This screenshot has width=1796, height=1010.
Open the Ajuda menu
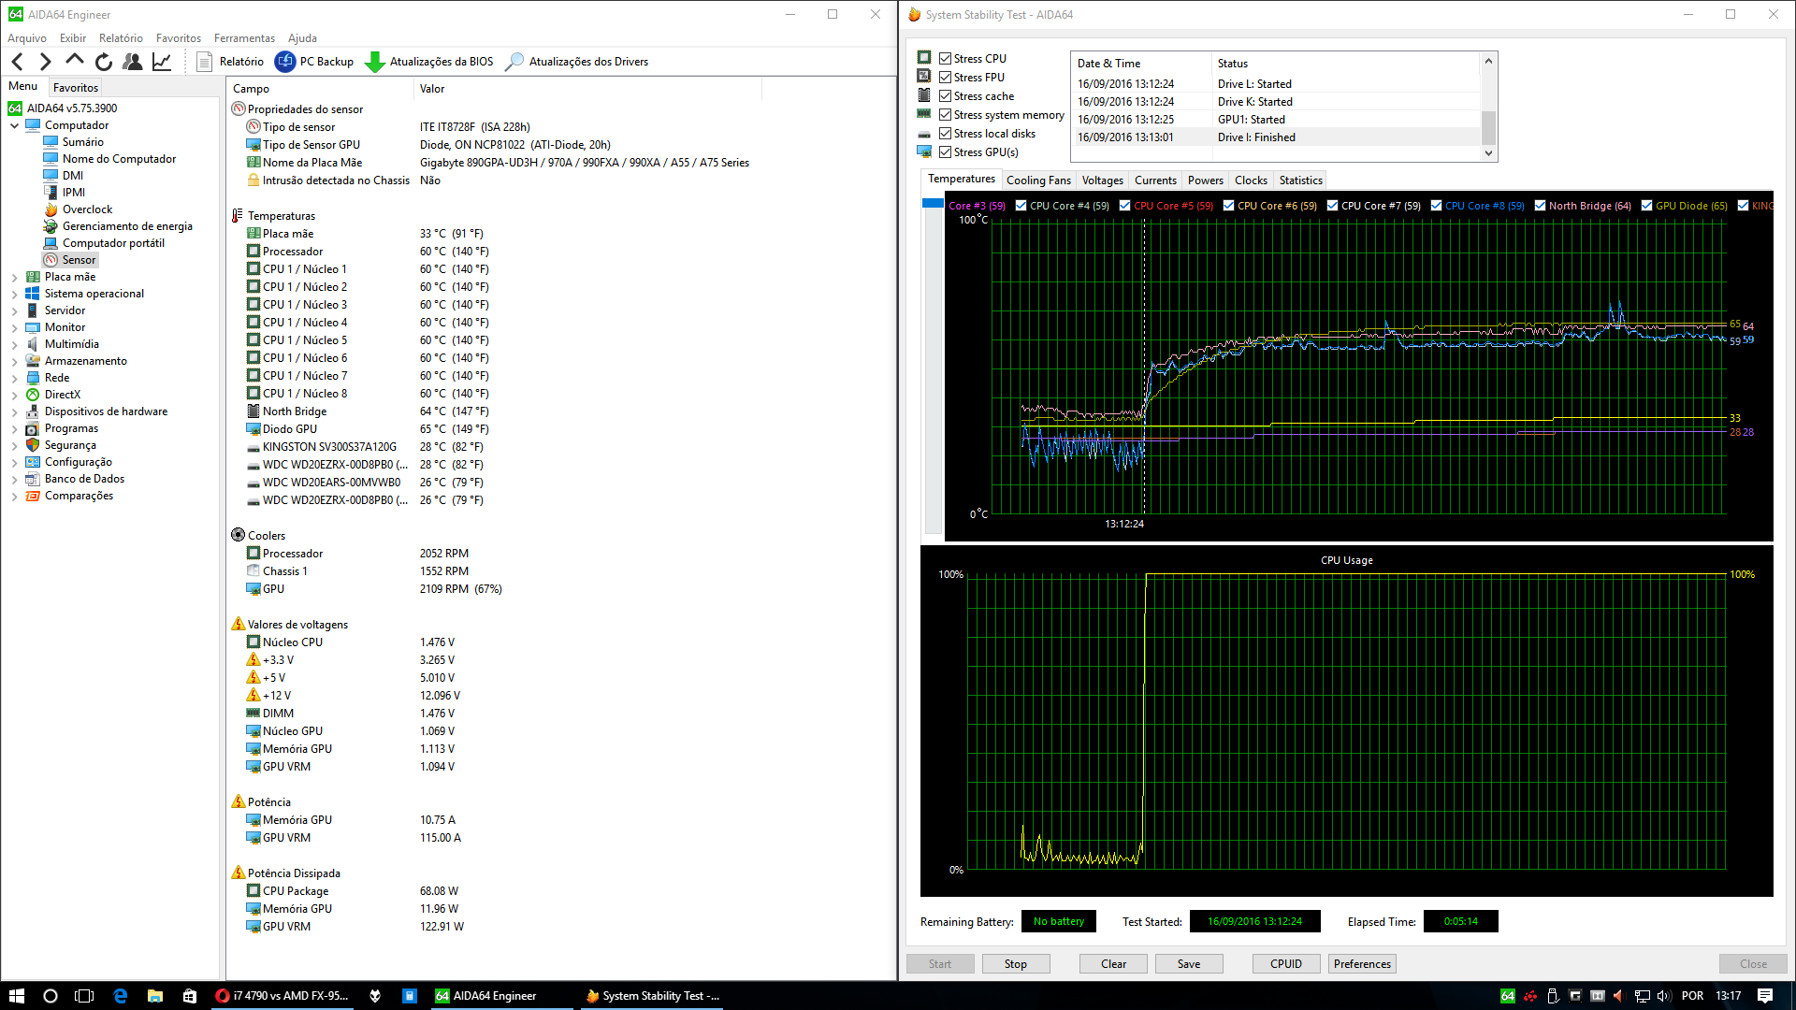(x=302, y=38)
